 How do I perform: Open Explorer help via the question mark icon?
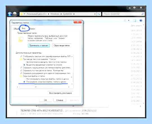[141, 20]
